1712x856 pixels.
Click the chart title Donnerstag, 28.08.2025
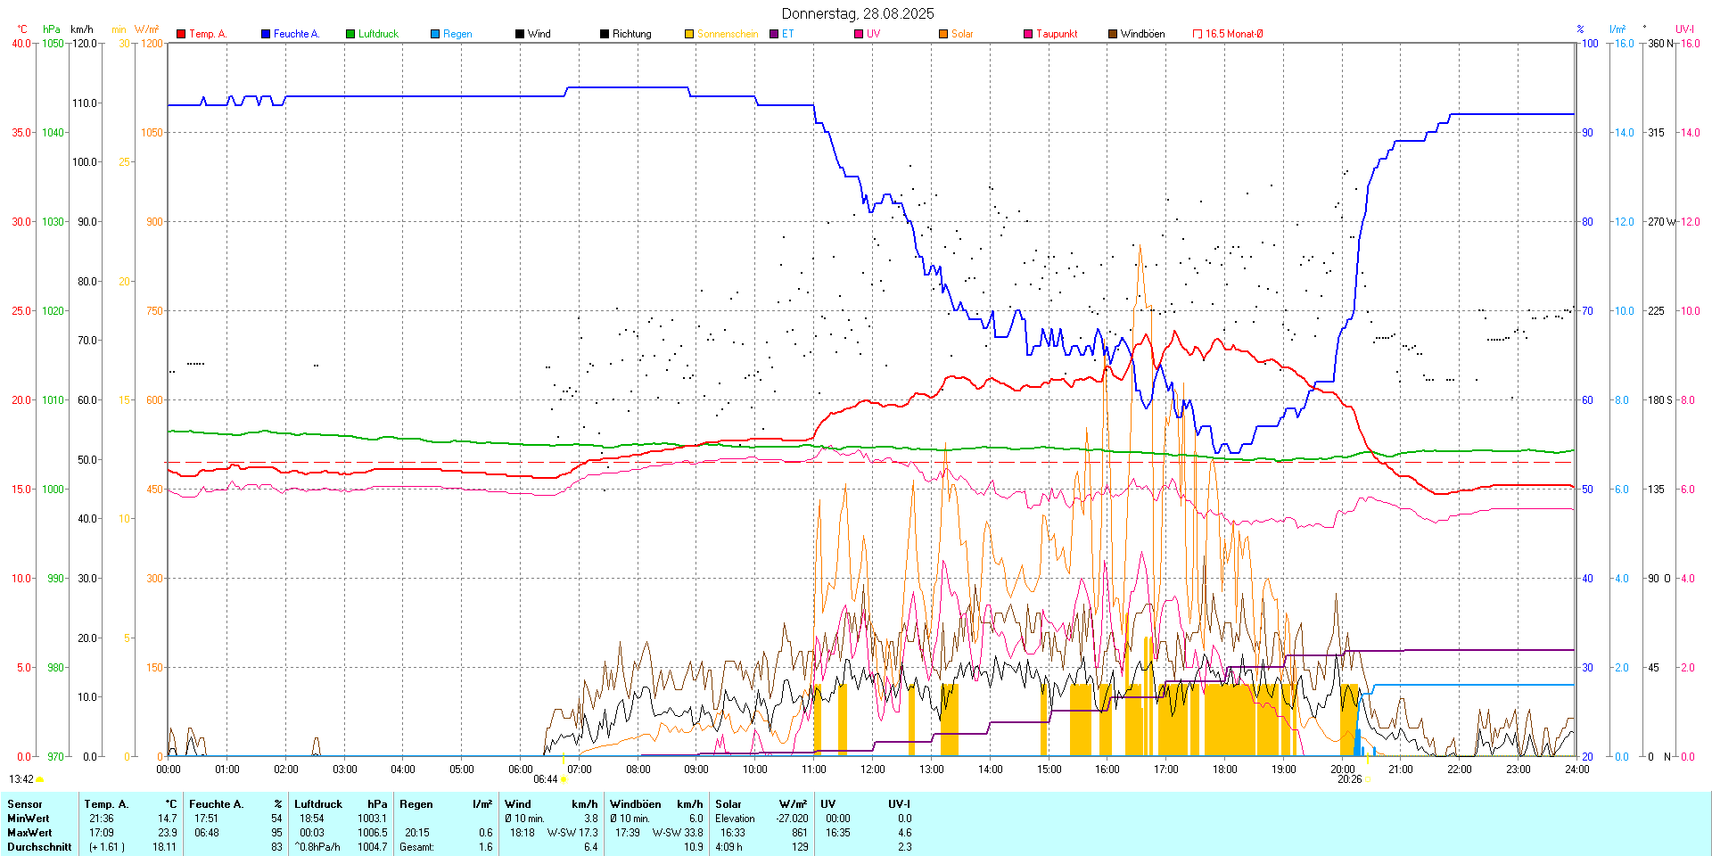857,13
